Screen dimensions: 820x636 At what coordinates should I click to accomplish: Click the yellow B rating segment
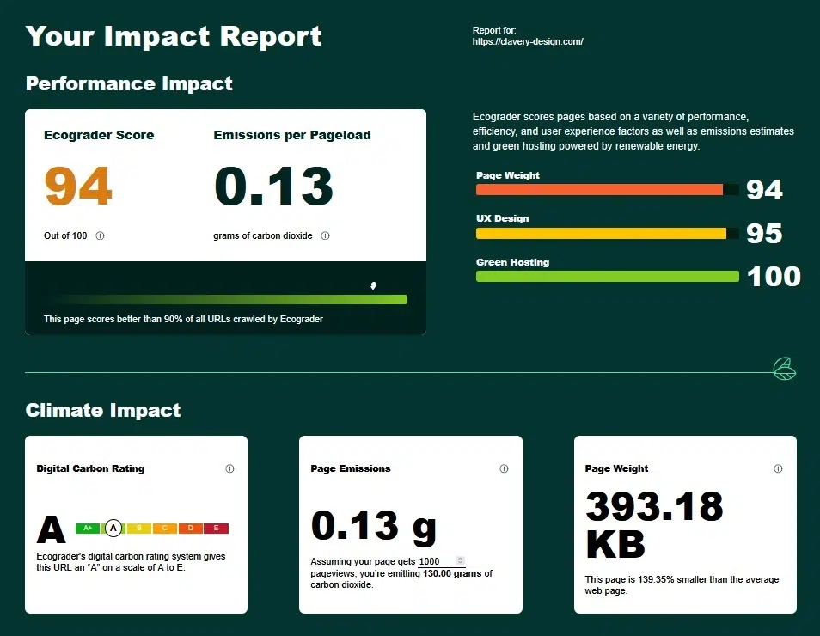139,529
